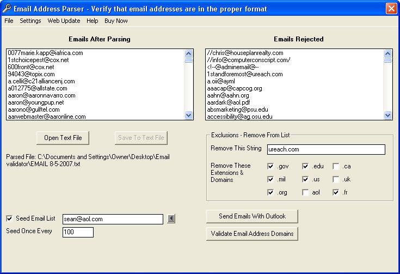Click Send Emails With Outlook button

coord(252,216)
